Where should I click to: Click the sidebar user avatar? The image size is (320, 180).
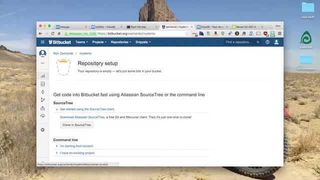click(42, 53)
